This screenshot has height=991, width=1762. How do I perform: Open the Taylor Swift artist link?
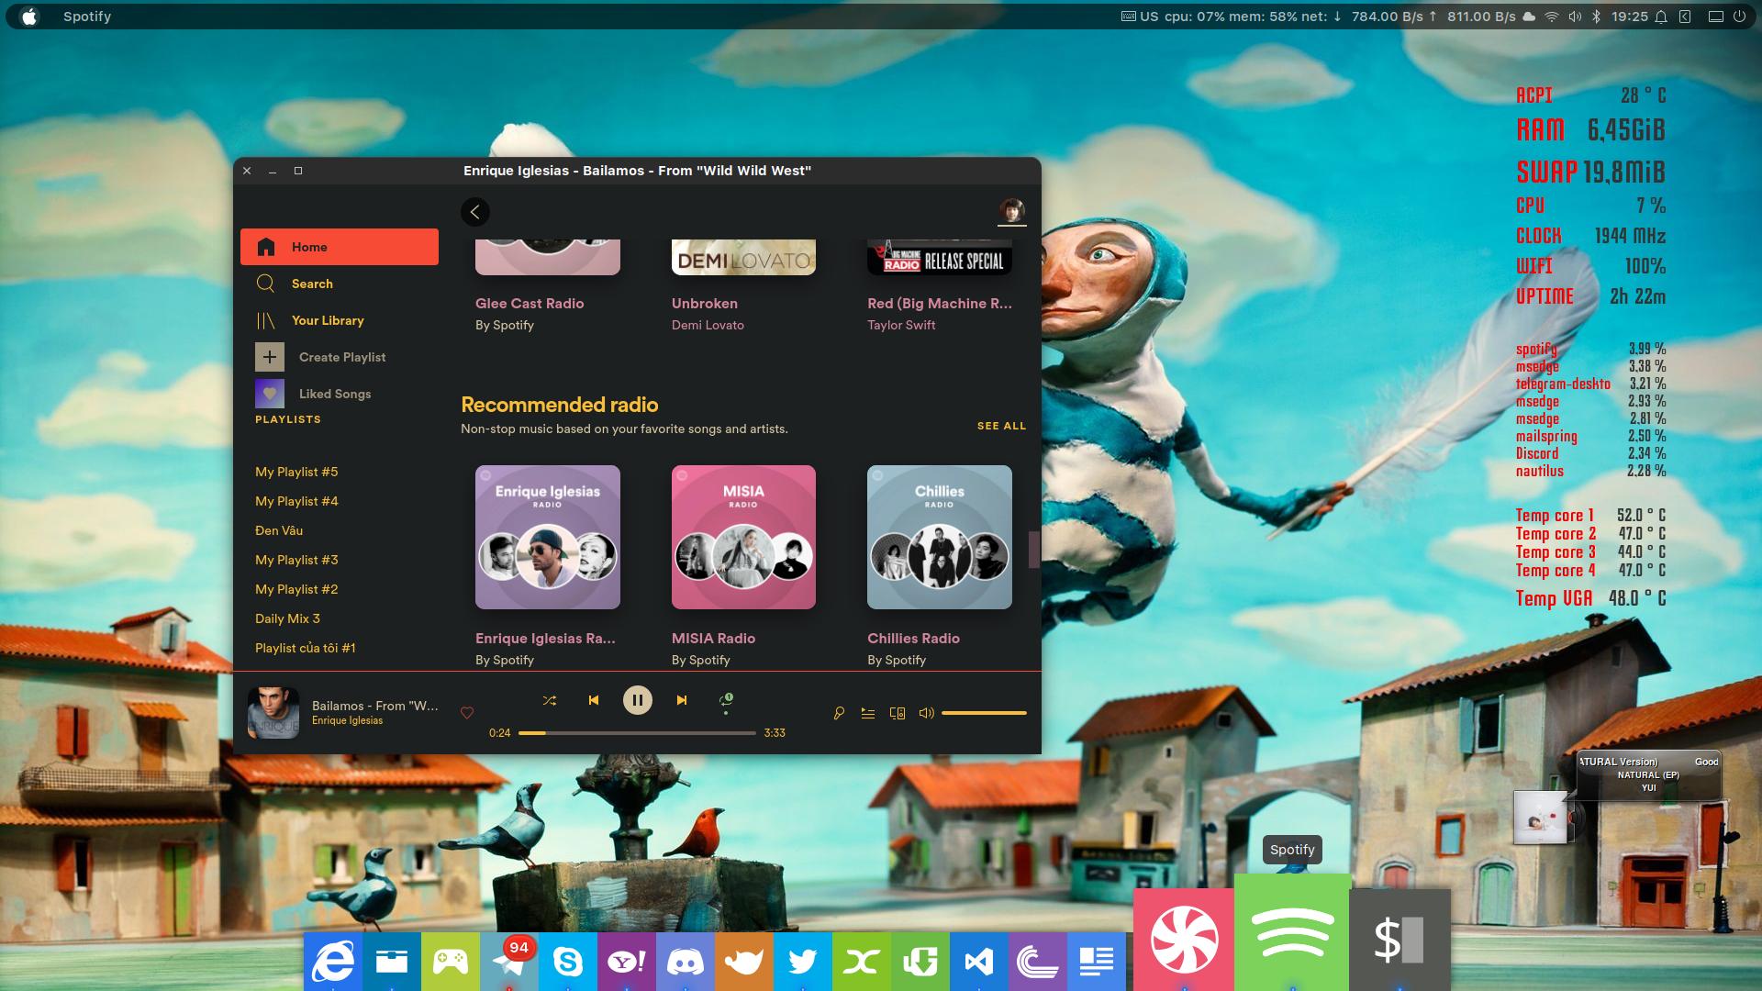901,325
